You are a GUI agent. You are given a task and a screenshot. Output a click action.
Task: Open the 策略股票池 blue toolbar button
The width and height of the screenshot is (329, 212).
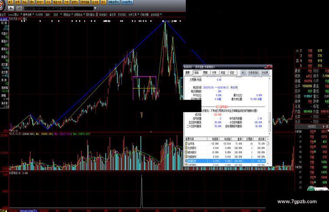point(114,2)
